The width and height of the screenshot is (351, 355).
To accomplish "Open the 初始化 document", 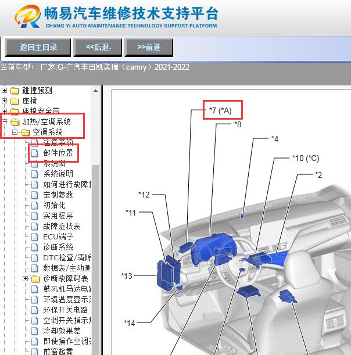I will point(55,205).
